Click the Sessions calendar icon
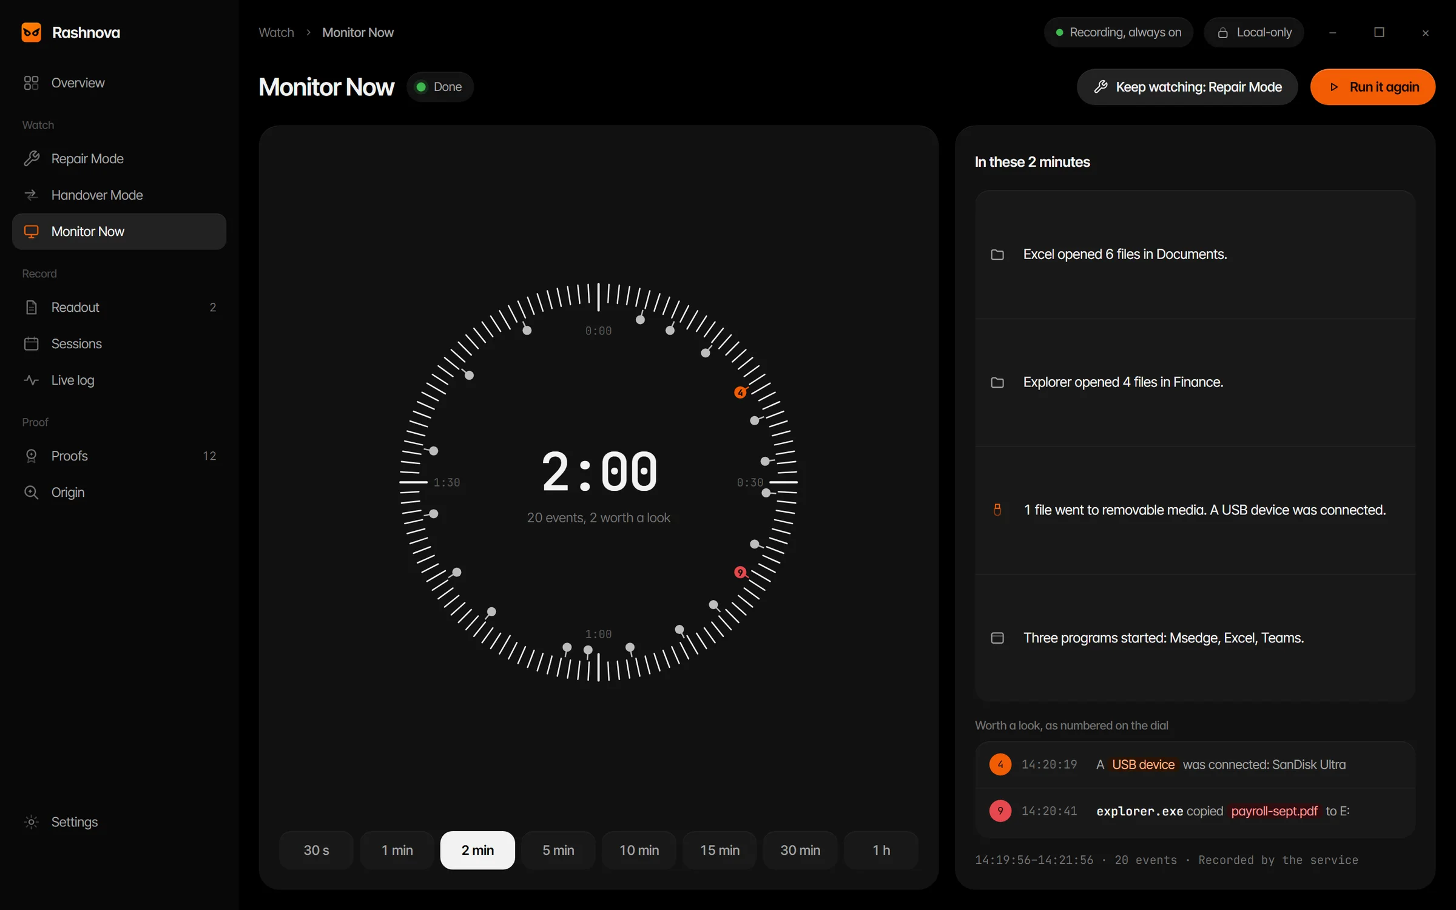The height and width of the screenshot is (910, 1456). pos(31,343)
